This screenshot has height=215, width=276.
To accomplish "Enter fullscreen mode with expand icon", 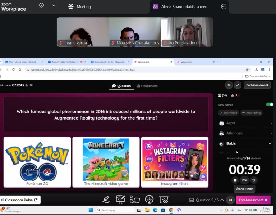I will pyautogui.click(x=238, y=85).
